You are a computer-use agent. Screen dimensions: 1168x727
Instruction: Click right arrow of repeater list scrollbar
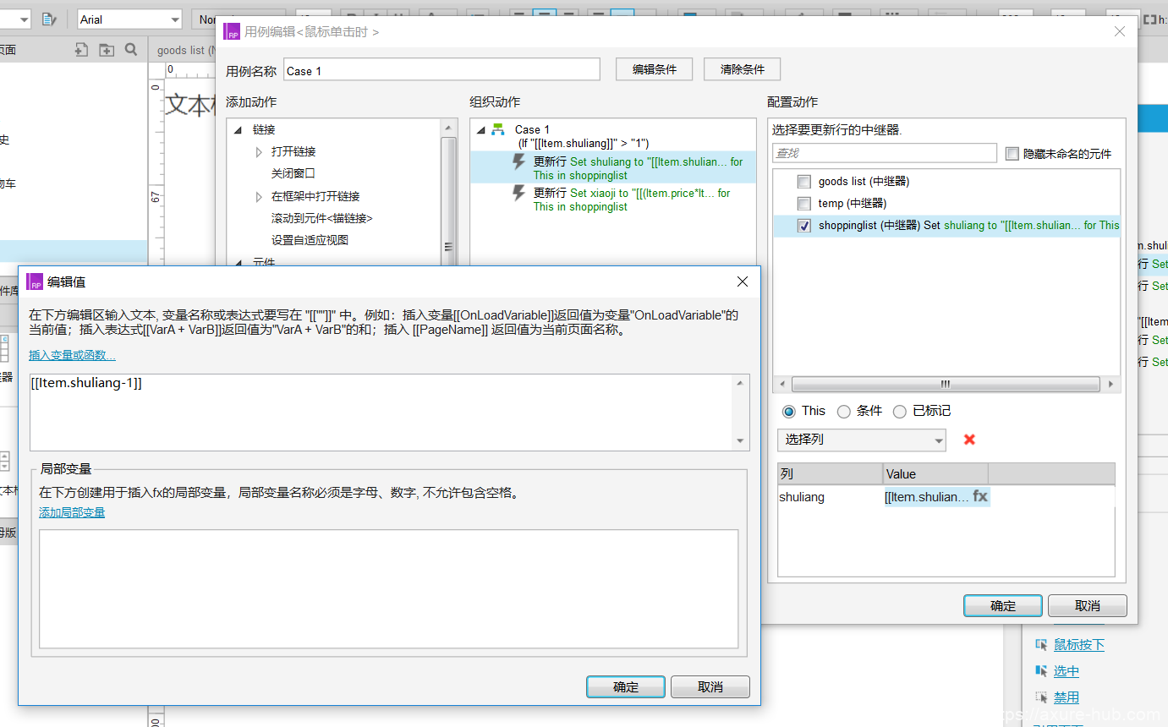(1113, 385)
